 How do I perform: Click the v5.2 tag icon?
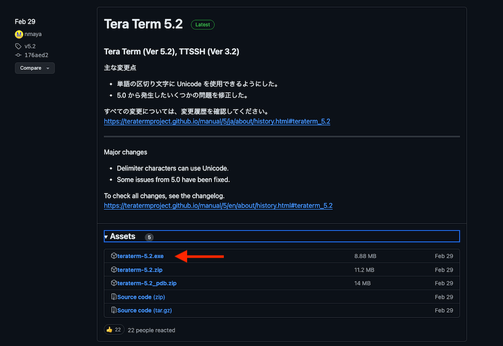pos(18,46)
